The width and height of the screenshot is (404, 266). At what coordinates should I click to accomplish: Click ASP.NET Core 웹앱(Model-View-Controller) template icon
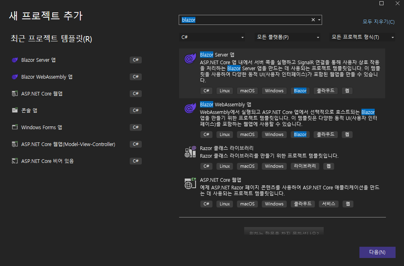click(x=15, y=144)
